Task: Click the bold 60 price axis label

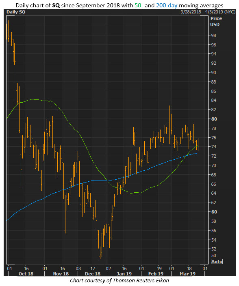Action: click(214, 212)
